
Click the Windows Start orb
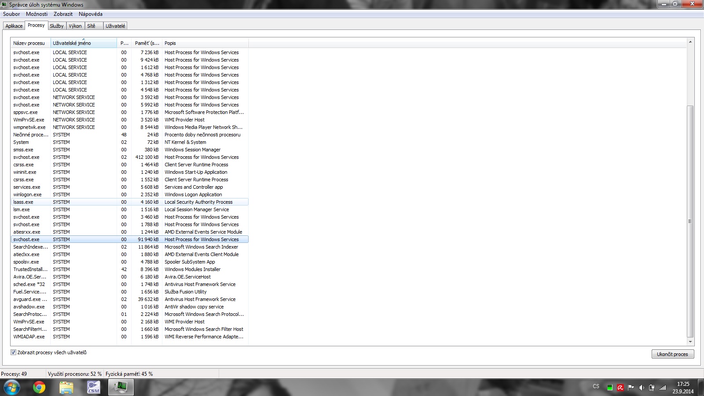(x=12, y=387)
